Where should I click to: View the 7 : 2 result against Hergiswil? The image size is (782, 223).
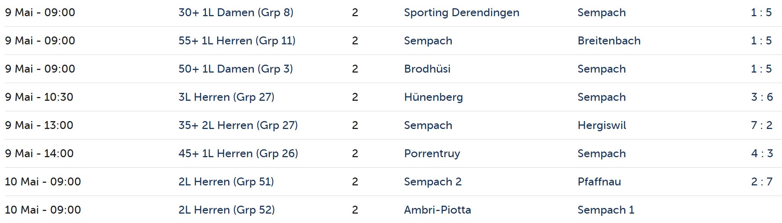[x=761, y=125]
